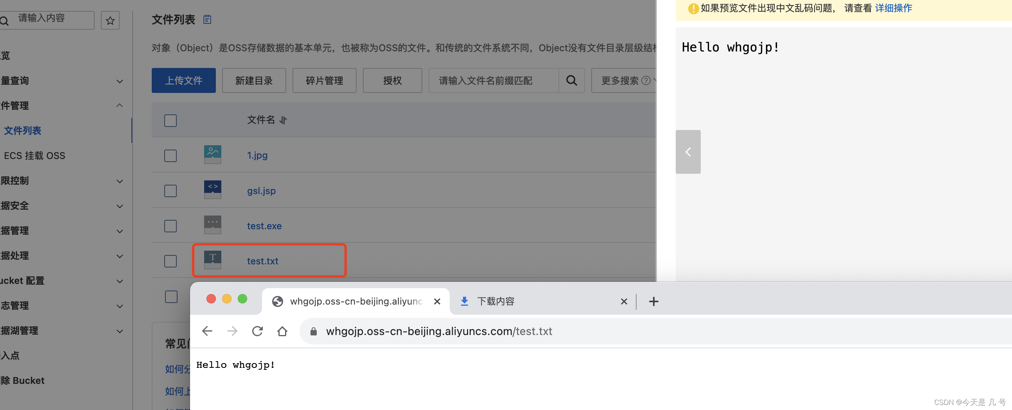Click the 授权 button
The image size is (1012, 410).
(393, 80)
